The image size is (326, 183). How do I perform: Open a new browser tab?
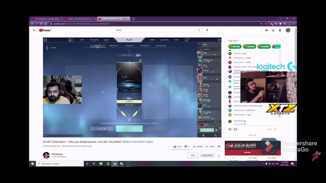tap(133, 19)
